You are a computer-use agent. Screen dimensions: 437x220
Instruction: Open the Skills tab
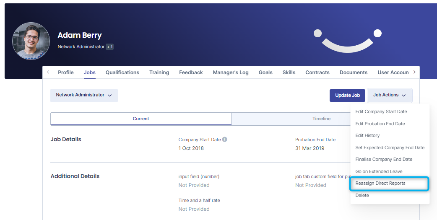click(289, 72)
